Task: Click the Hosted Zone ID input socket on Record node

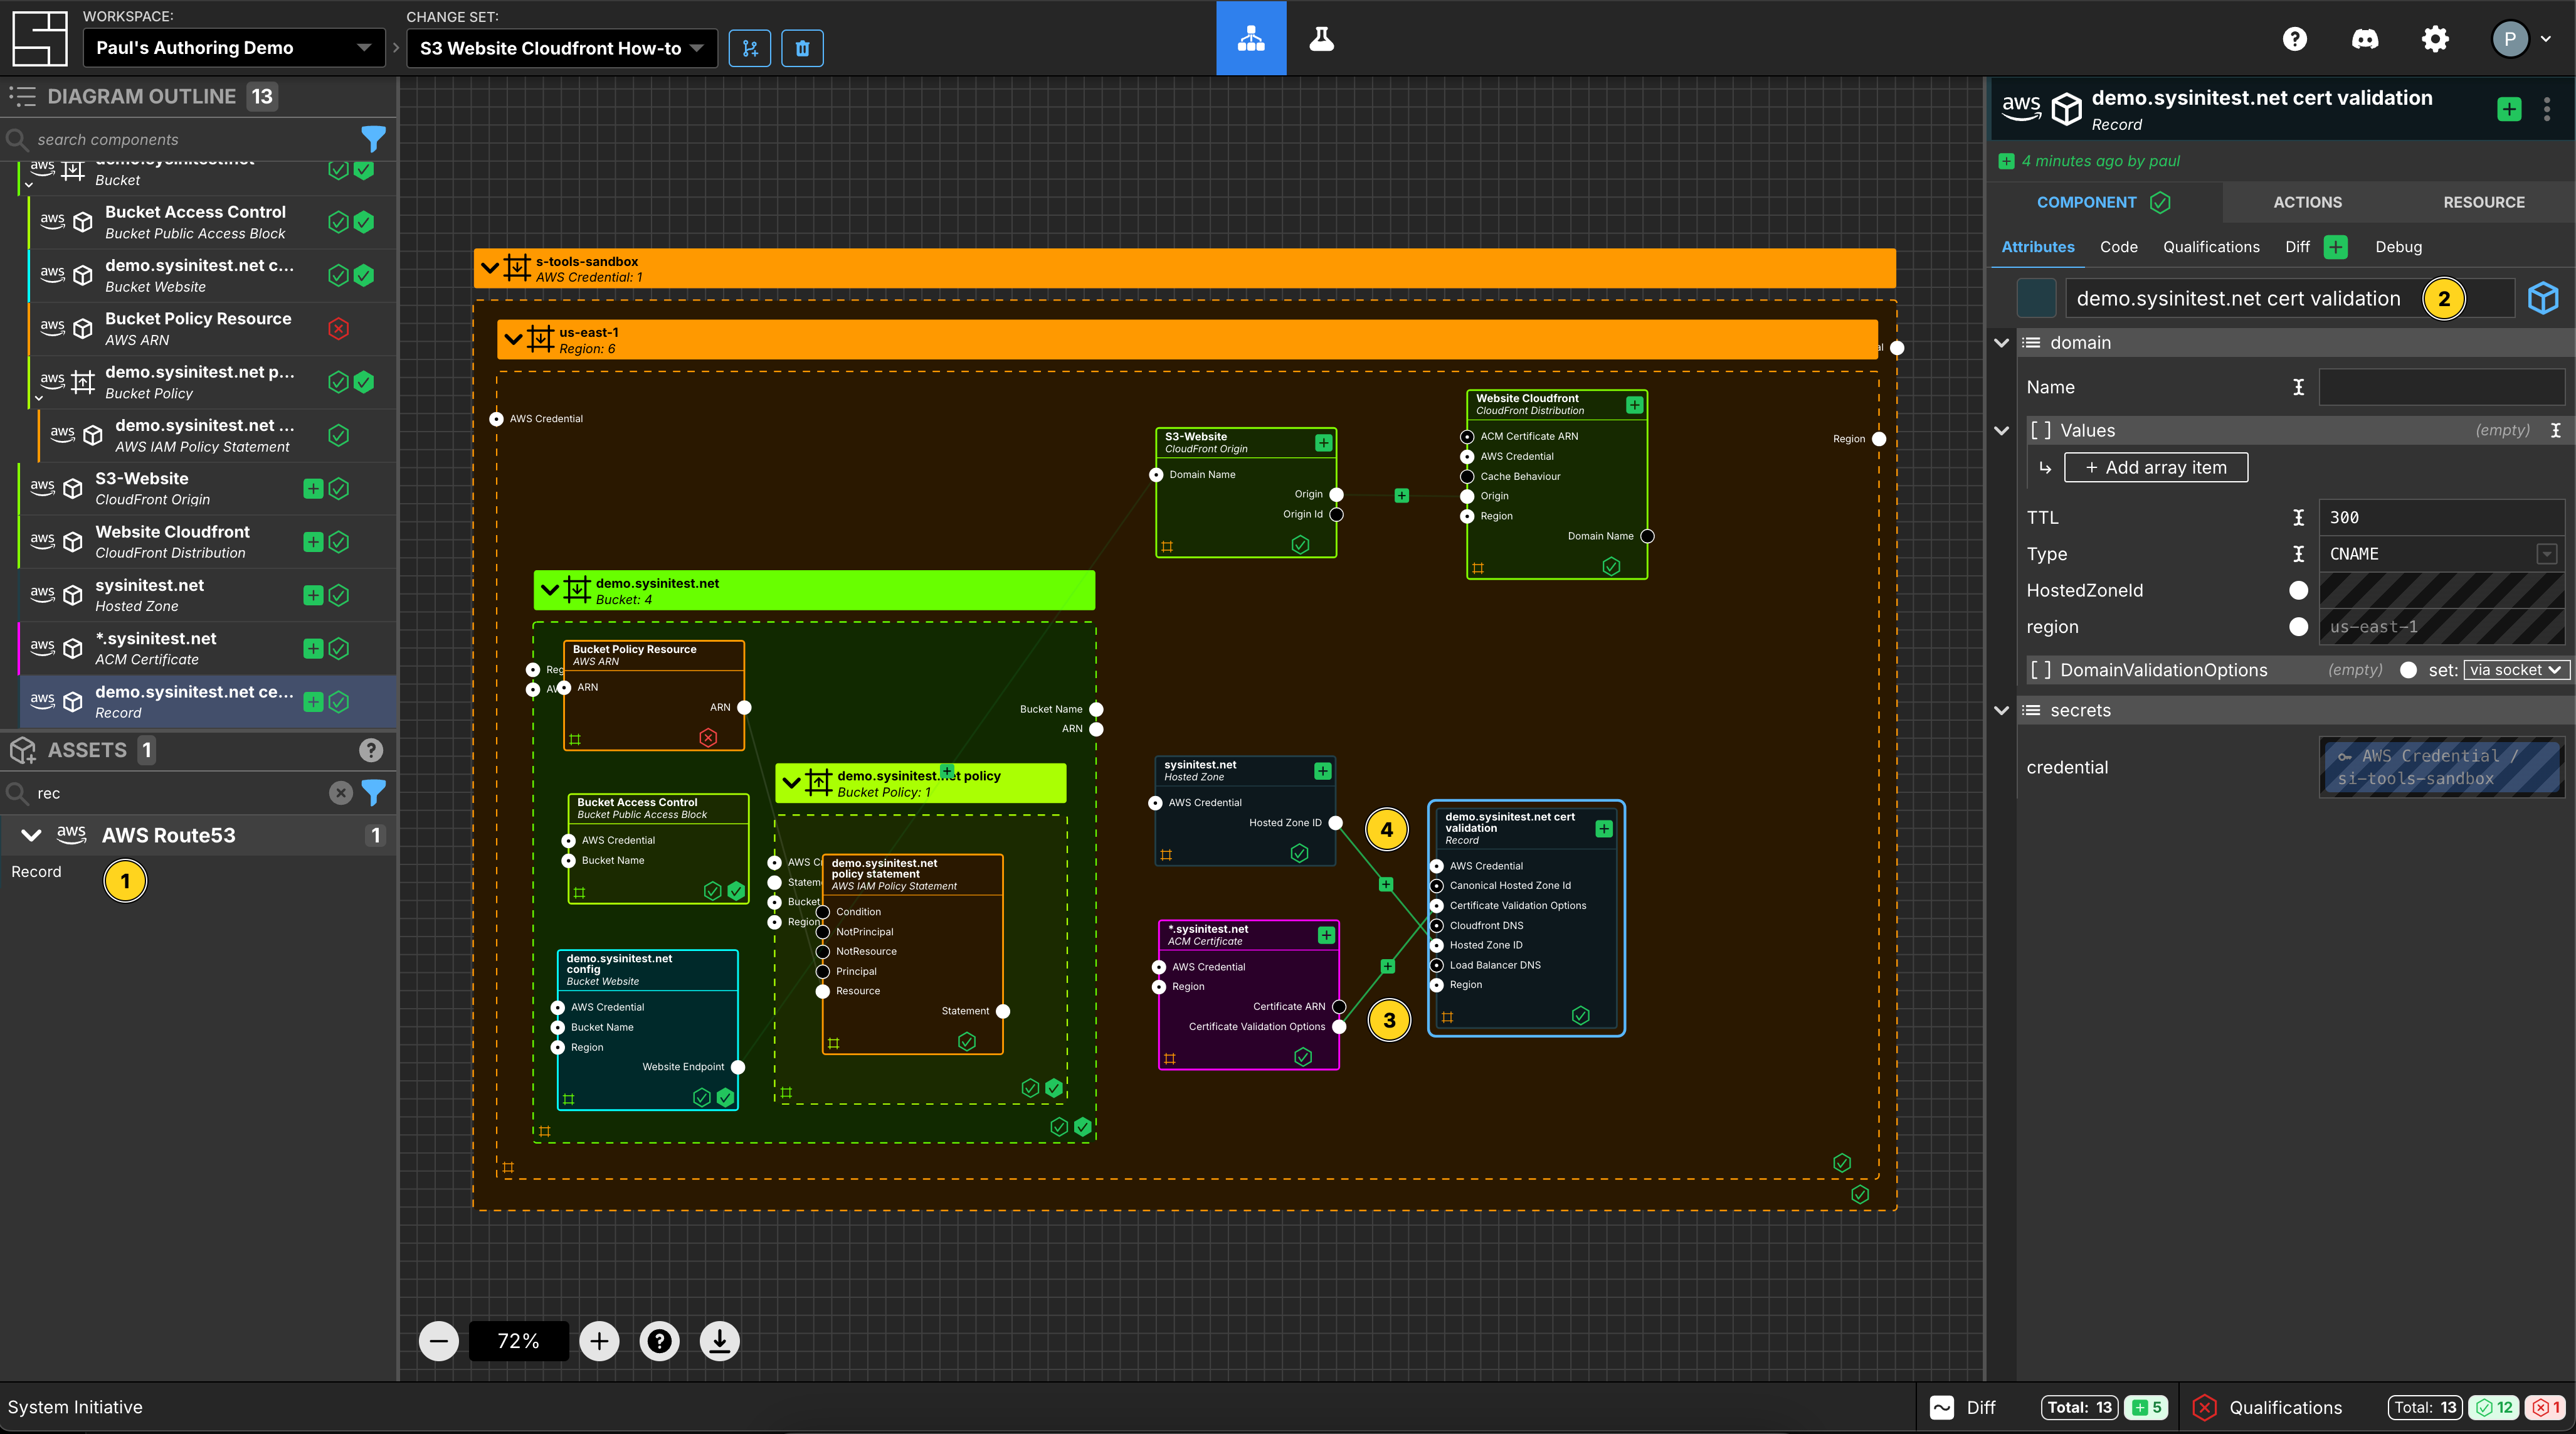Action: tap(1437, 945)
